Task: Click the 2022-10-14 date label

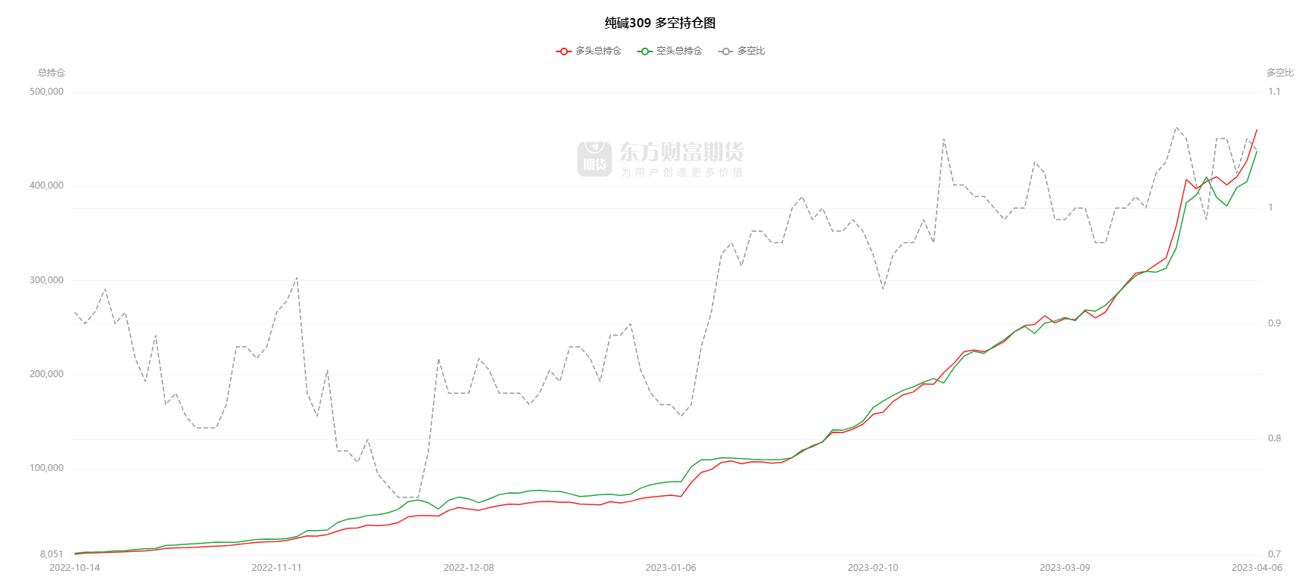Action: pyautogui.click(x=74, y=568)
